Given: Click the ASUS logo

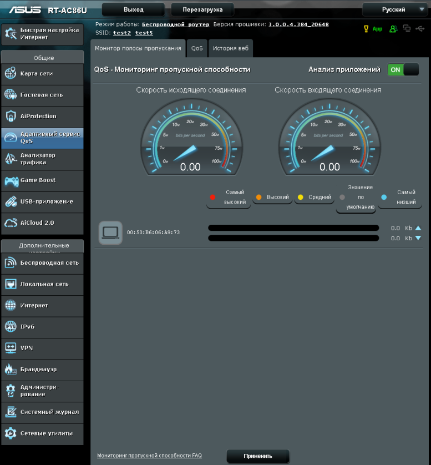Looking at the screenshot, I should (x=25, y=10).
